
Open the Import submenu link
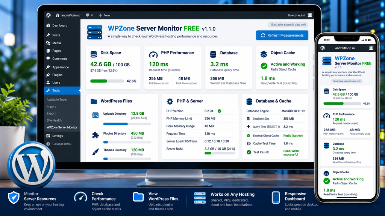click(x=51, y=106)
